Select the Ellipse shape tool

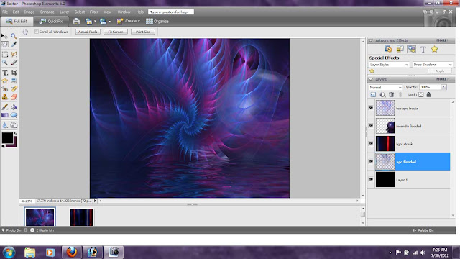[x=14, y=115]
